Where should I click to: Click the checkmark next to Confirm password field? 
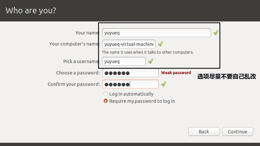tap(164, 84)
